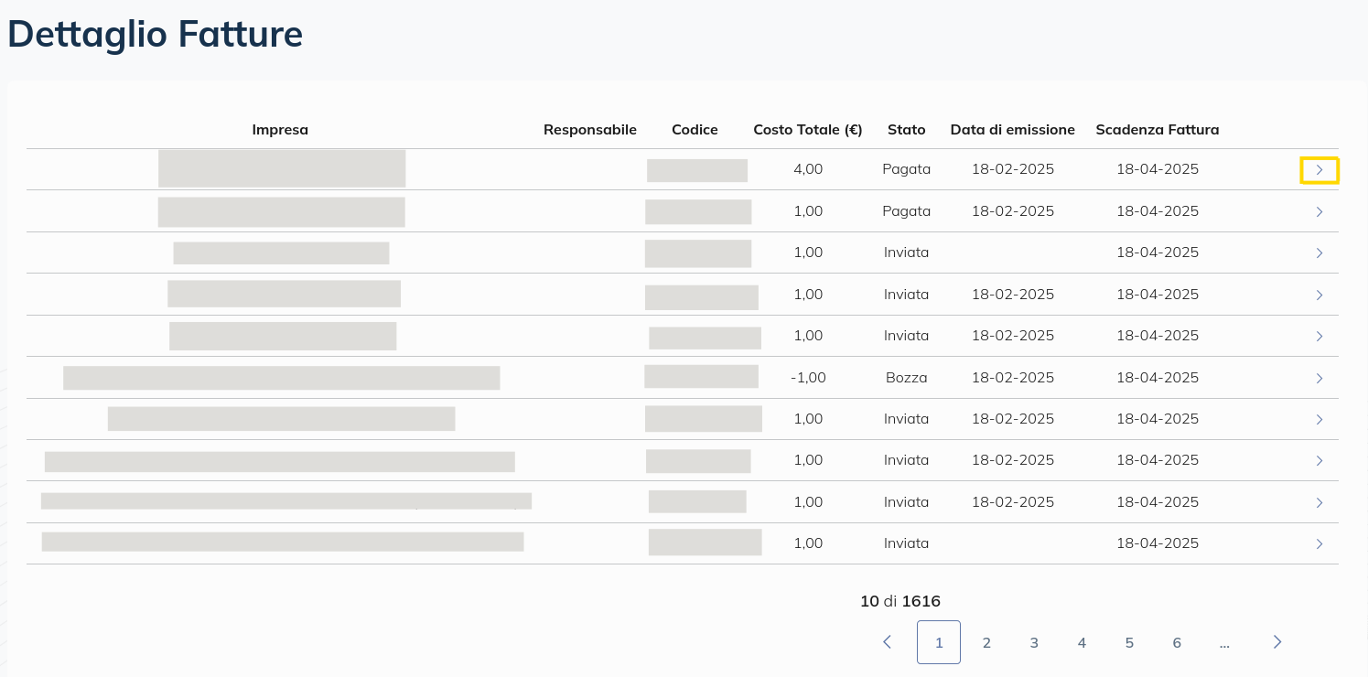
Task: Expand the second Pagata invoice row
Action: (1320, 211)
